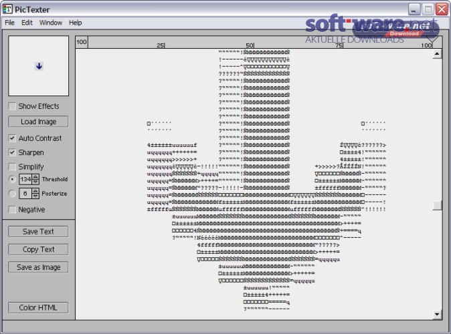The image size is (451, 334).
Task: Uncheck the Sharpen checkbox
Action: pyautogui.click(x=12, y=152)
